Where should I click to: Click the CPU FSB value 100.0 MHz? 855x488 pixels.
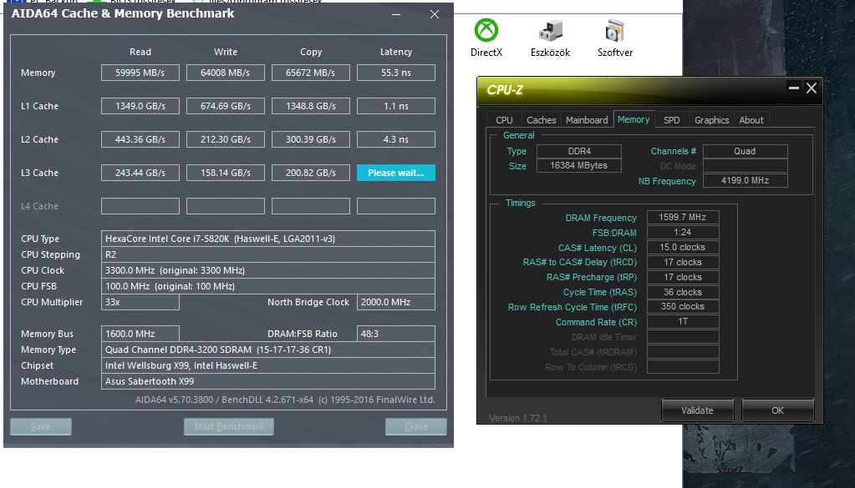coord(268,286)
